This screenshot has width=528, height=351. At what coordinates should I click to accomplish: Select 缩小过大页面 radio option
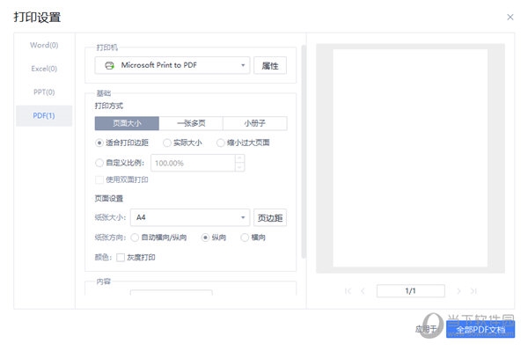220,143
